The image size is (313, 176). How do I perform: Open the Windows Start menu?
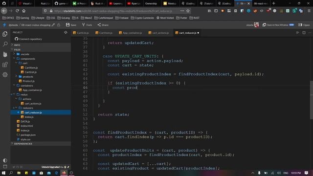(3, 173)
